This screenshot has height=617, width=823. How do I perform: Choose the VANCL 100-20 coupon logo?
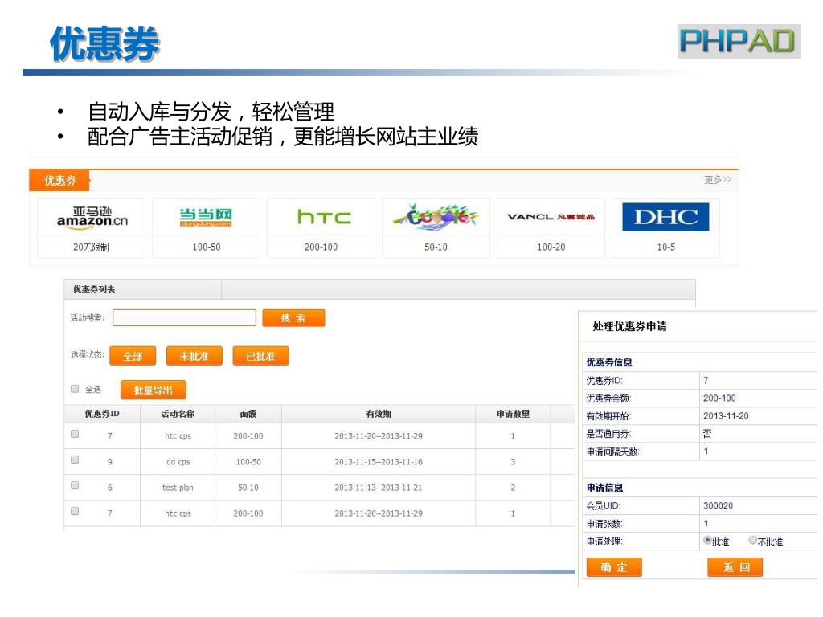pyautogui.click(x=551, y=217)
